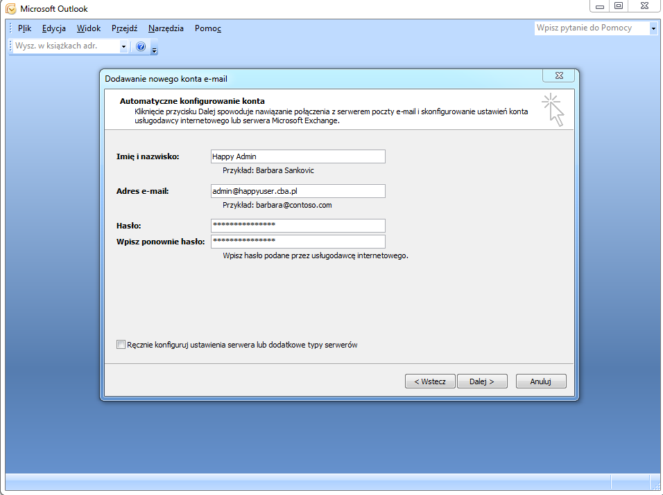Open the Edycja menu
The height and width of the screenshot is (495, 663).
click(53, 28)
